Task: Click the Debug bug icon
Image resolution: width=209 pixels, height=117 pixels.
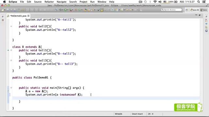Action: tap(61, 10)
